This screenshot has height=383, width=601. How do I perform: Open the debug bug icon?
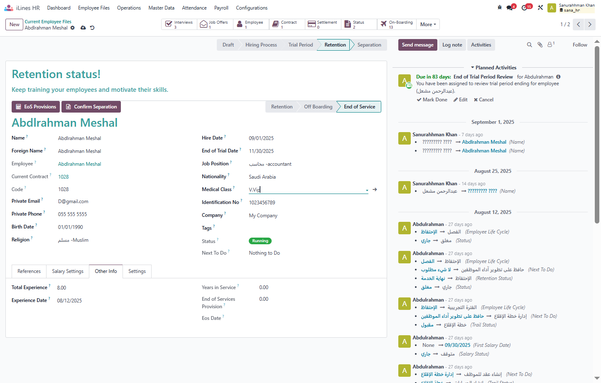[500, 7]
